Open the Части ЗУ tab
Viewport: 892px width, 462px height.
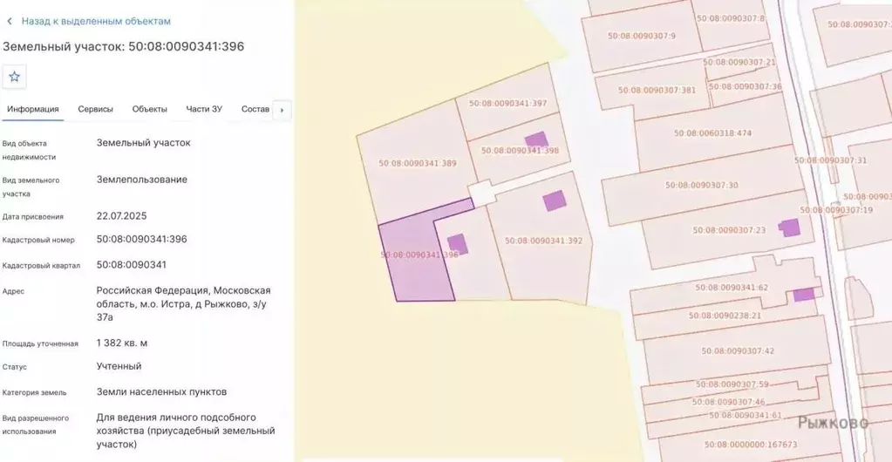tap(204, 109)
